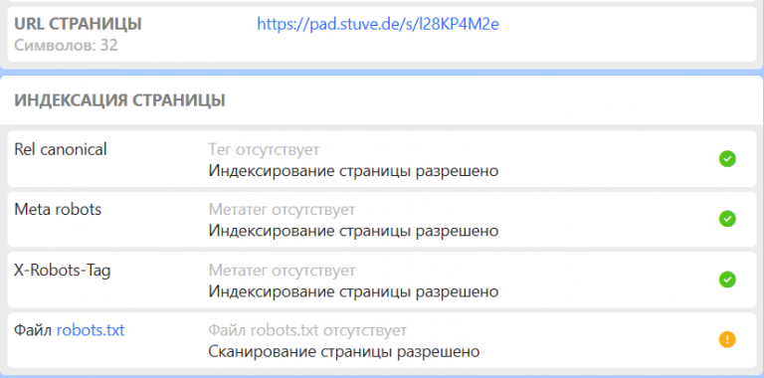Select the 'Meta robots' label
Image resolution: width=764 pixels, height=378 pixels.
click(x=58, y=210)
